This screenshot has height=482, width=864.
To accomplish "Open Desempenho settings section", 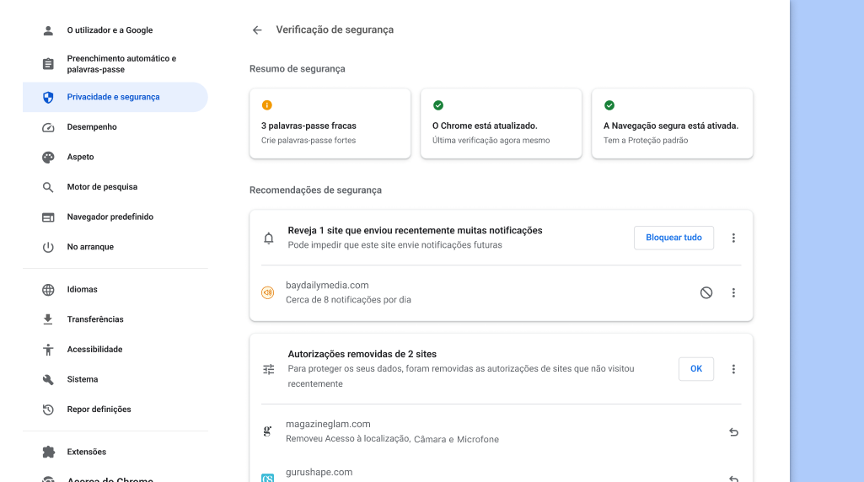I will (115, 127).
